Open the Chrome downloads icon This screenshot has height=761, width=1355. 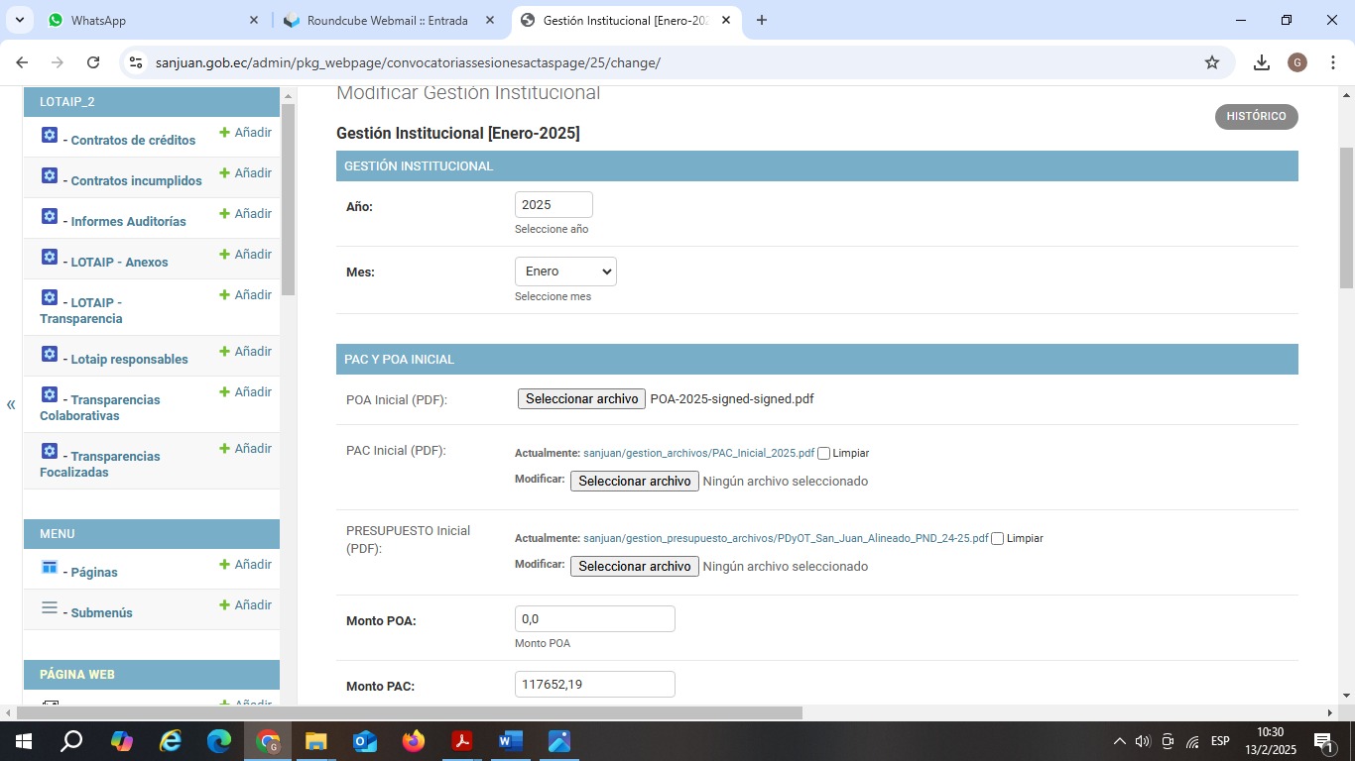(1261, 62)
